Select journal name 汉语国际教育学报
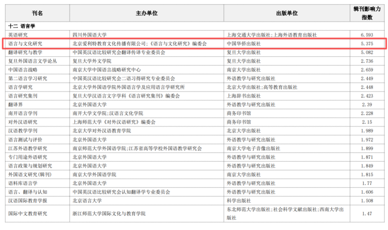Image resolution: width=388 pixels, height=230 pixels. pos(28,201)
